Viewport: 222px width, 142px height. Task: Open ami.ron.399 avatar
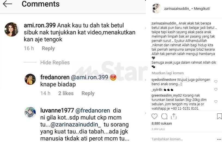click(11, 29)
